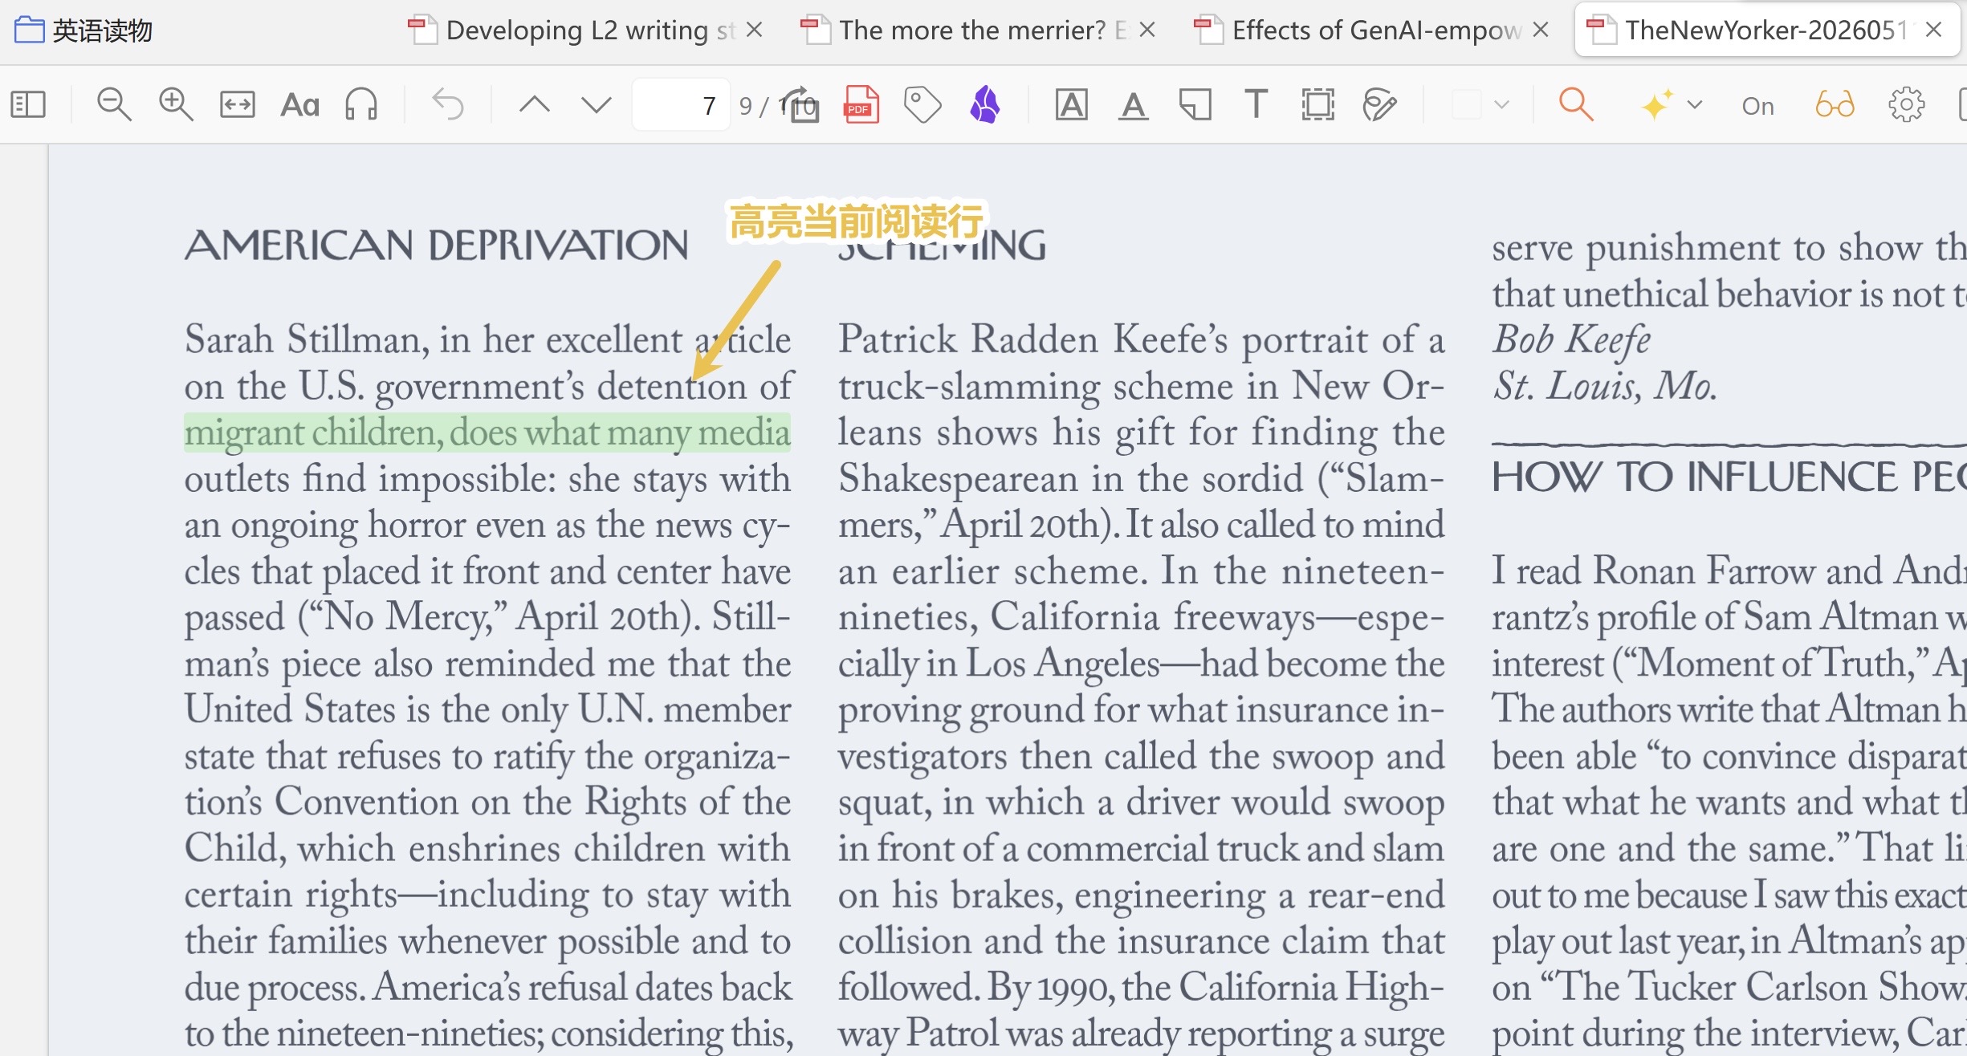
Task: Go to previous page with up chevron
Action: click(534, 104)
